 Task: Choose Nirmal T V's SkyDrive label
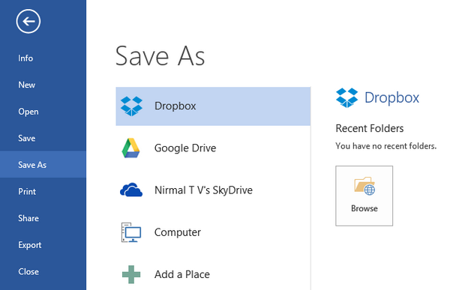click(x=203, y=190)
